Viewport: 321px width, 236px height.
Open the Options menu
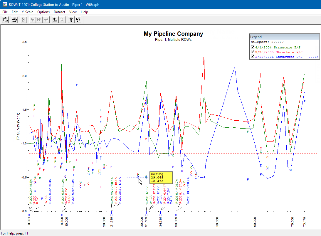(x=43, y=12)
